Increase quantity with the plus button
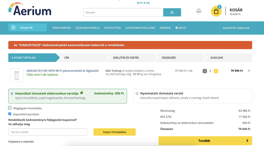 [216, 71]
